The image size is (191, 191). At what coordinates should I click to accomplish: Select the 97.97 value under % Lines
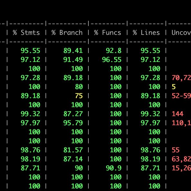pos(150,123)
